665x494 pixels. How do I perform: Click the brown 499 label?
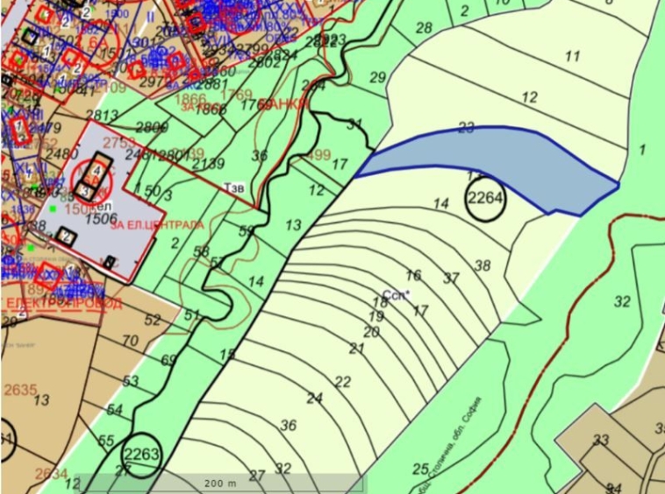(318, 154)
